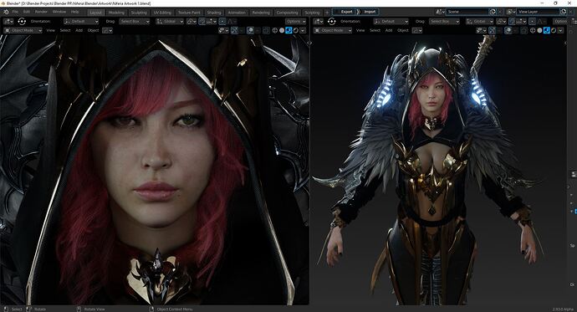Open the Modeling workspace tab
The width and height of the screenshot is (577, 312).
[116, 13]
